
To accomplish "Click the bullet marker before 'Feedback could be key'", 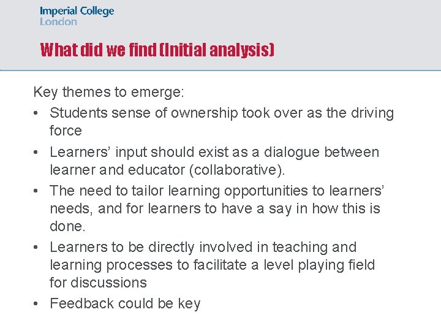I will click(x=38, y=303).
